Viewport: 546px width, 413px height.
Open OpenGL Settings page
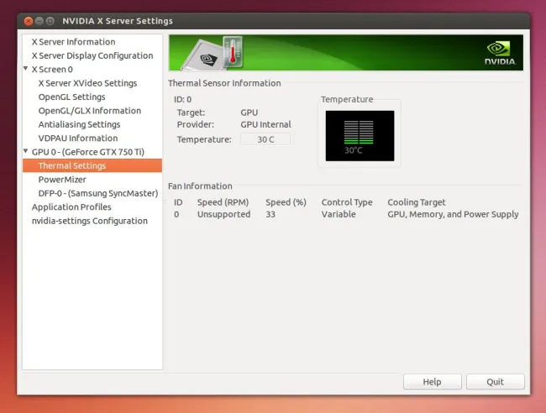click(x=71, y=97)
